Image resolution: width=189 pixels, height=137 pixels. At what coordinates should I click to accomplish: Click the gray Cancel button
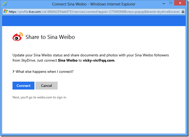[x=47, y=85]
